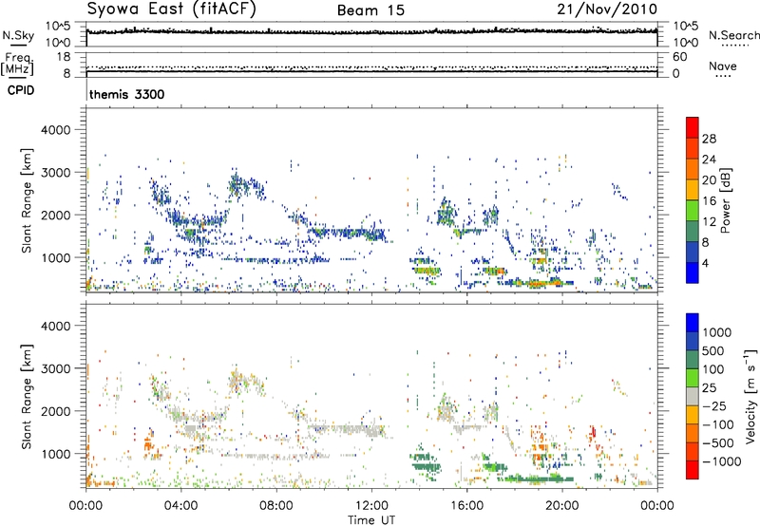
Task: Click the '28' value on the power scale
Action: pos(709,139)
